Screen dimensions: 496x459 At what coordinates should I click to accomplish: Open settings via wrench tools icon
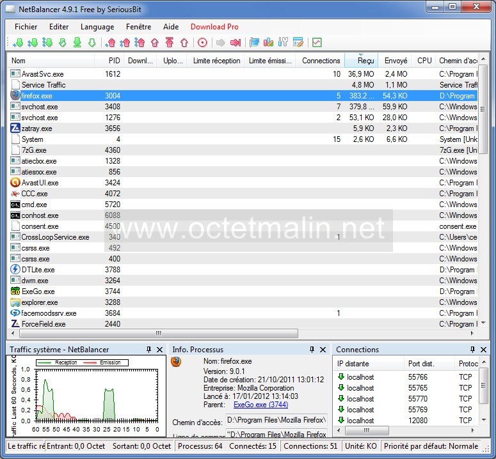[283, 42]
